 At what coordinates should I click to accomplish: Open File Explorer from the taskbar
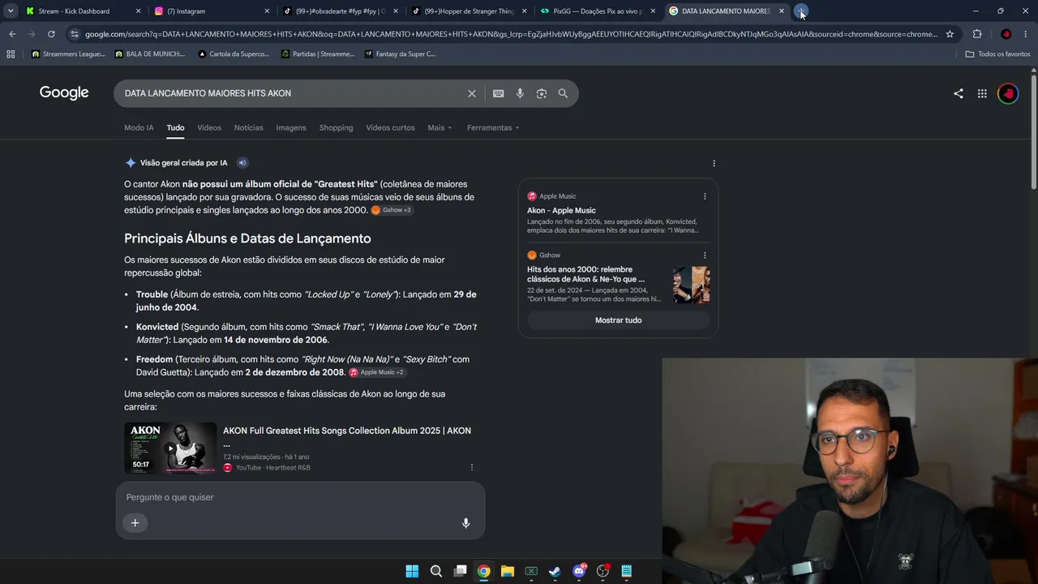(x=508, y=571)
